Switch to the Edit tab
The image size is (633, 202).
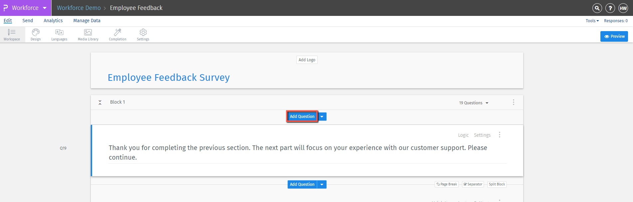point(8,21)
